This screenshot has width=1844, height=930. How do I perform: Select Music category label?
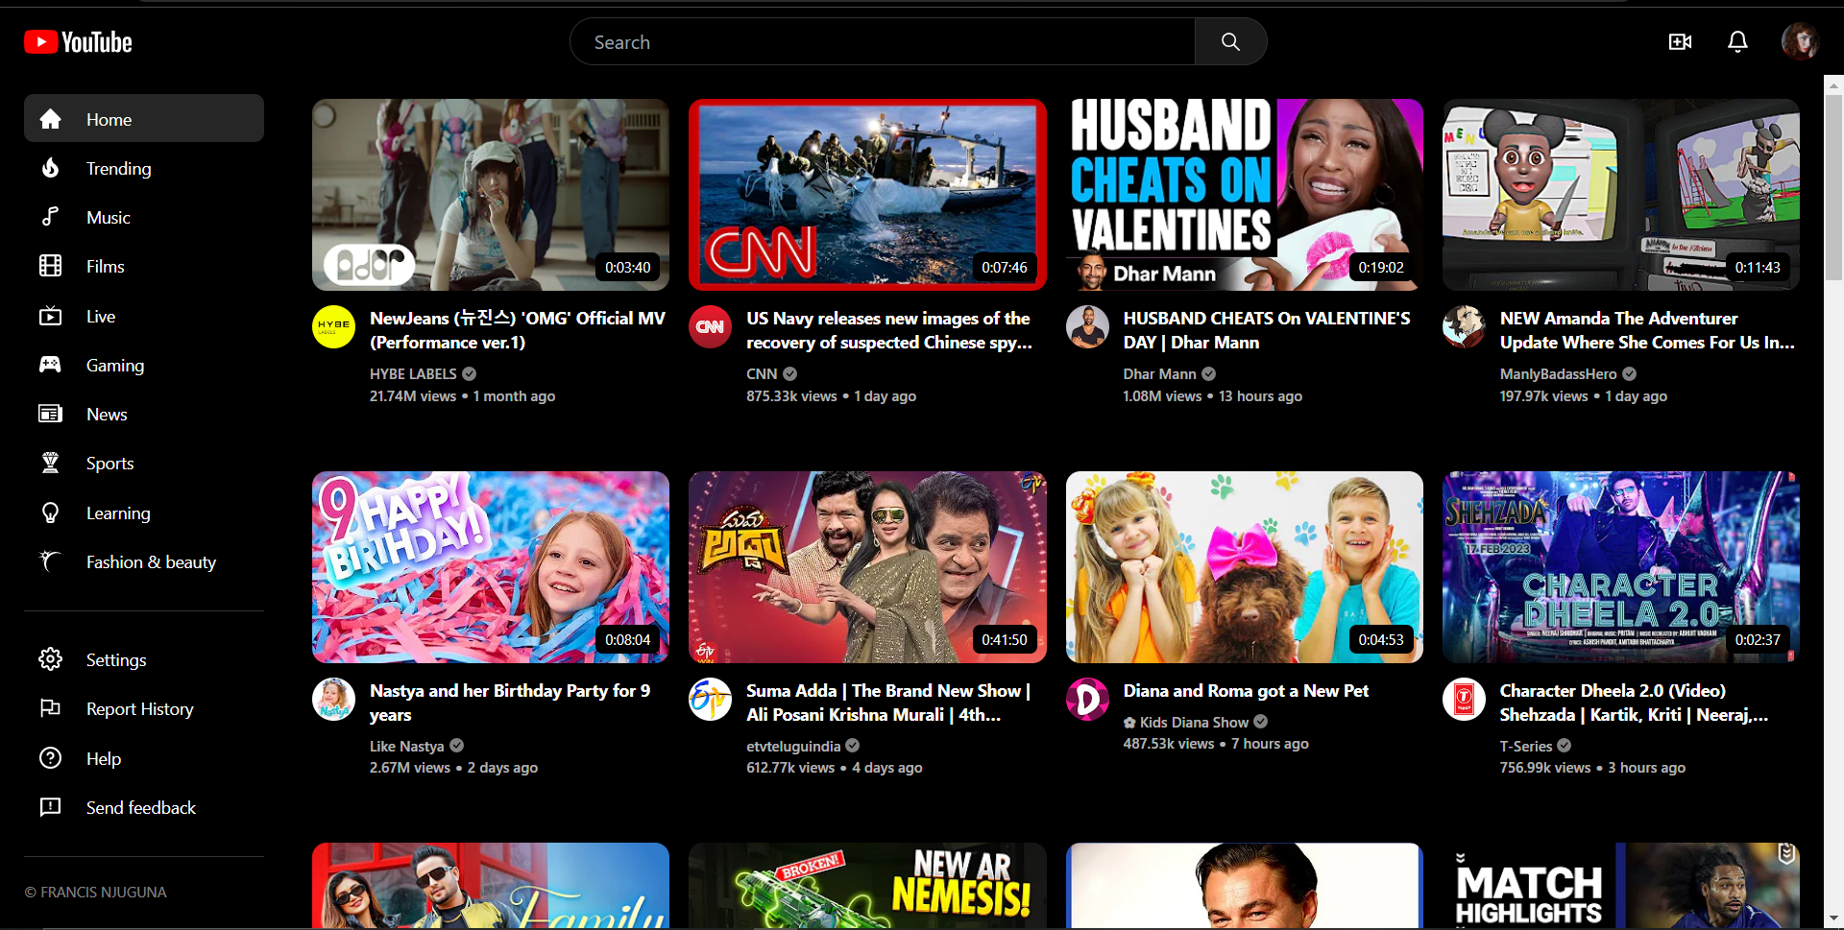(x=108, y=218)
